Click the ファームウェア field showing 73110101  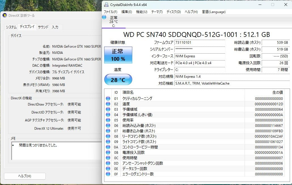(200, 43)
